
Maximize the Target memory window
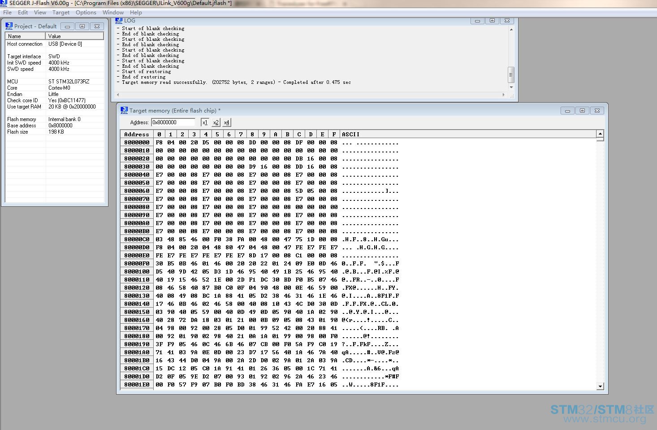pos(582,111)
